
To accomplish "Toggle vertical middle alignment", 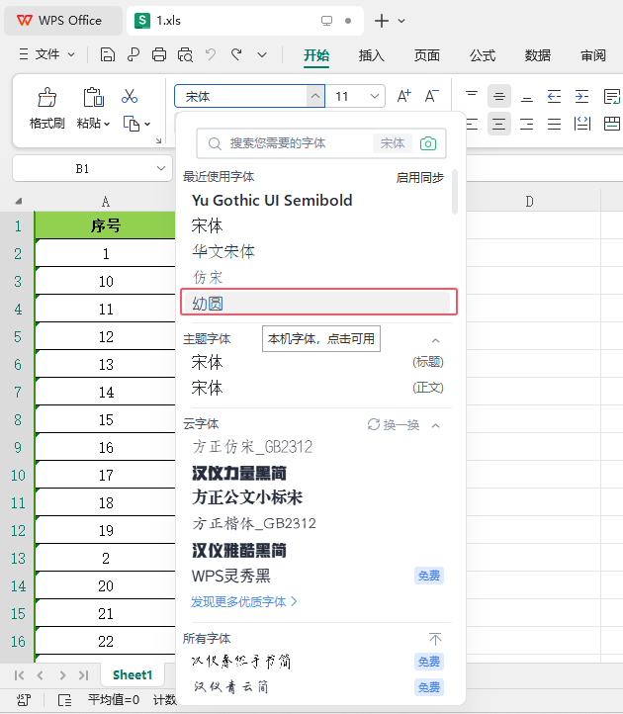I will [x=499, y=96].
